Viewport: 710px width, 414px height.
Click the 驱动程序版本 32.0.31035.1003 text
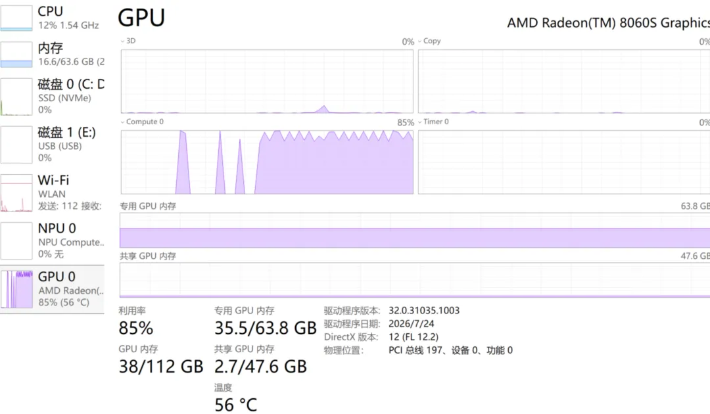click(424, 310)
